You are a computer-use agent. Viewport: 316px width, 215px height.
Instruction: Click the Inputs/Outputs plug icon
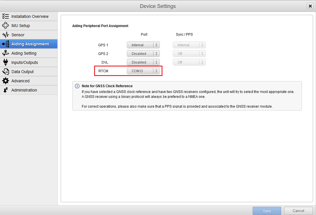[x=5, y=62]
